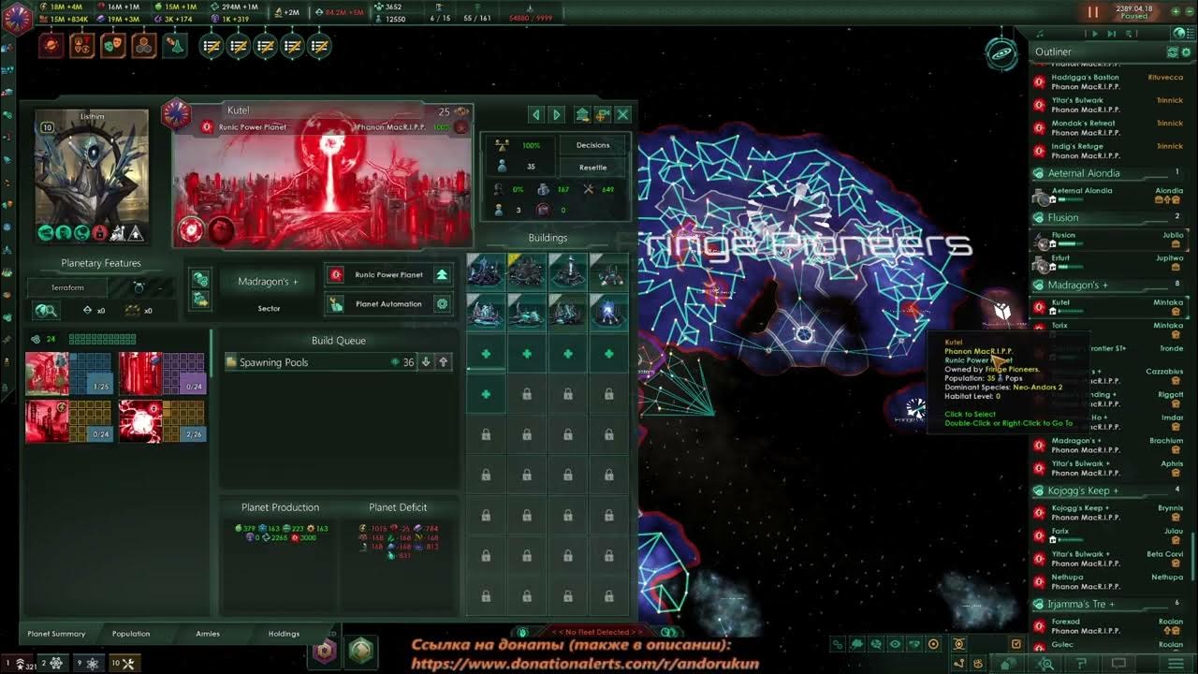Viewport: 1198px width, 674px height.
Task: Switch to Population tab
Action: (131, 634)
